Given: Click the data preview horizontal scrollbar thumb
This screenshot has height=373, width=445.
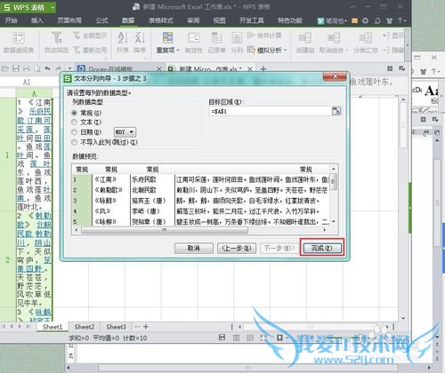Looking at the screenshot, I should tap(165, 230).
